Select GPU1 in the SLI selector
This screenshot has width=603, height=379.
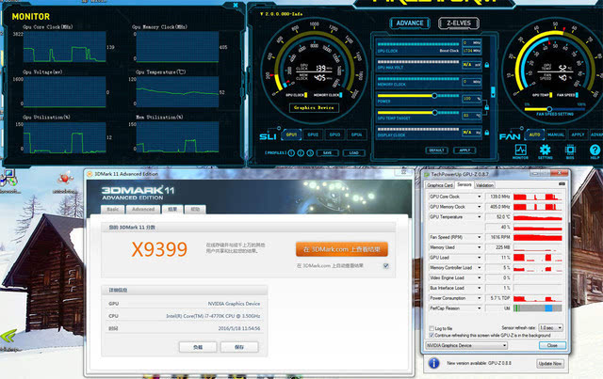pos(291,134)
